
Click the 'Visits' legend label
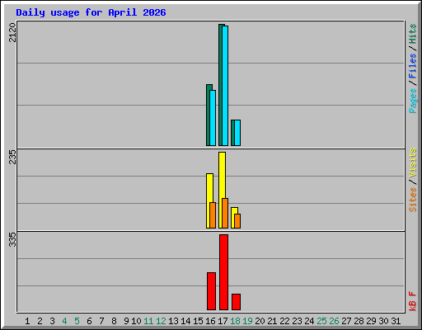tap(413, 163)
